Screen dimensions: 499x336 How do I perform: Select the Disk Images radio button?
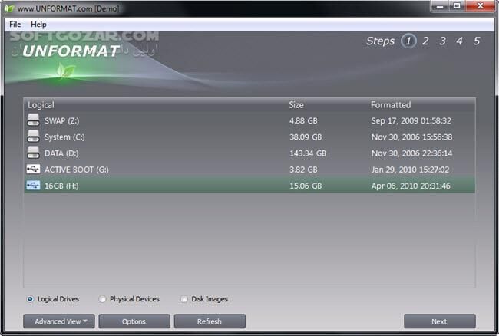pyautogui.click(x=183, y=299)
